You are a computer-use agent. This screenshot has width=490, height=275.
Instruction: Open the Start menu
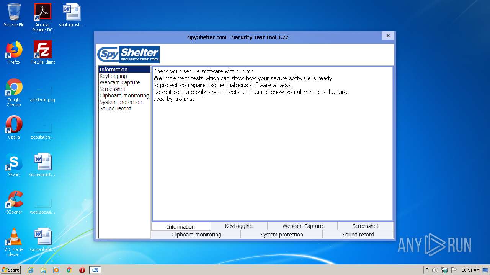point(10,270)
